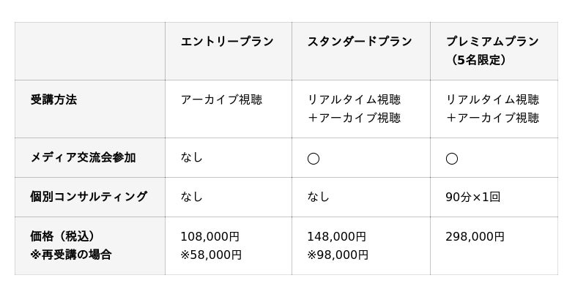Select the エントリープラン column header
This screenshot has width=586, height=297.
[x=227, y=42]
